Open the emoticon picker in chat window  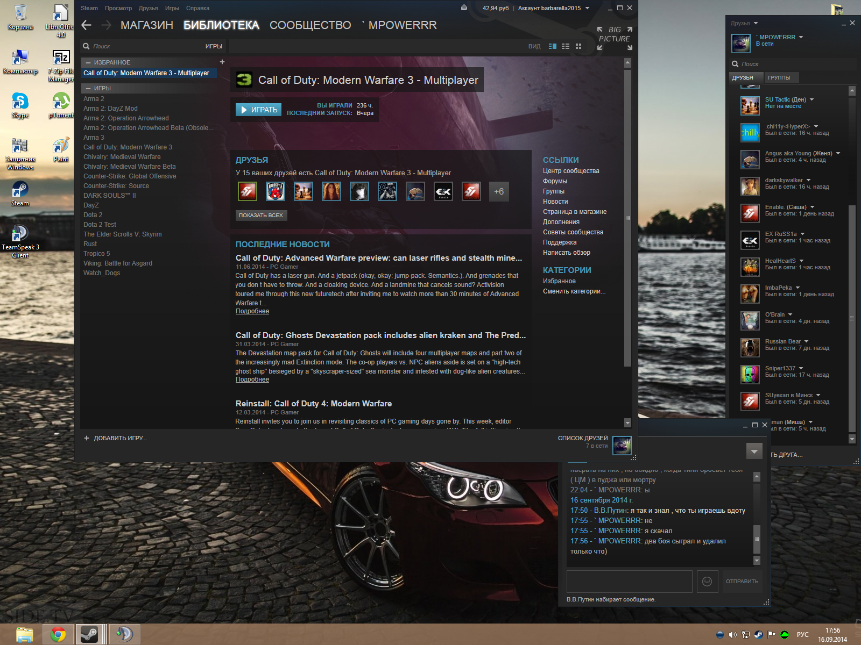[x=707, y=582]
